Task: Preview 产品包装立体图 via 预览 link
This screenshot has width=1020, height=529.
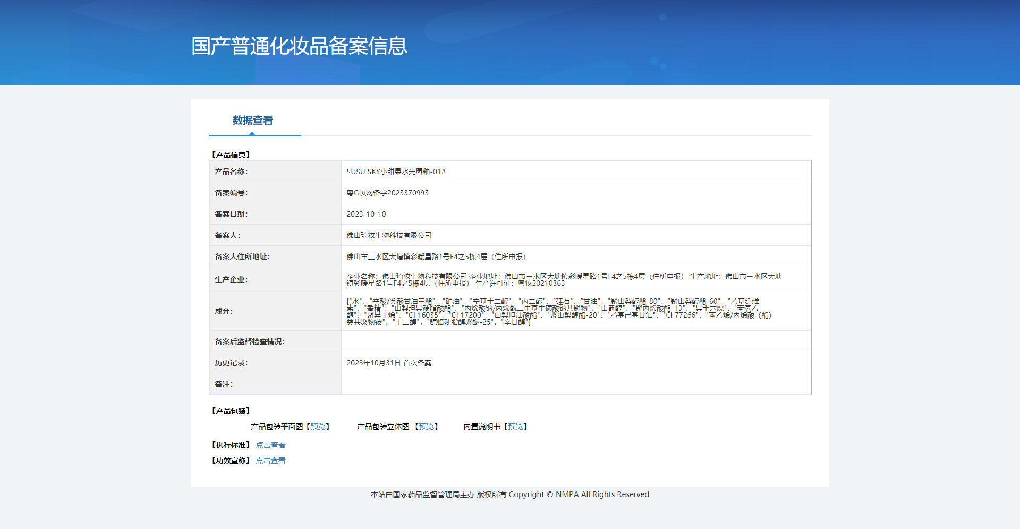Action: (427, 426)
